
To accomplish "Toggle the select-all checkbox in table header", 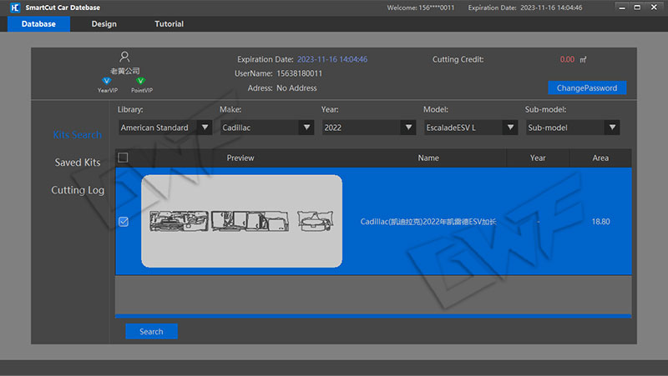I will [123, 158].
